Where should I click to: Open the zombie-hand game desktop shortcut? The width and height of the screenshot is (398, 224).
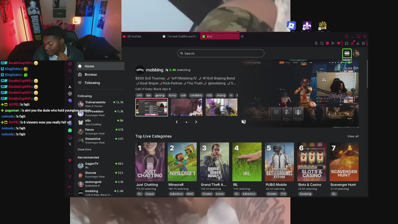coord(322,26)
